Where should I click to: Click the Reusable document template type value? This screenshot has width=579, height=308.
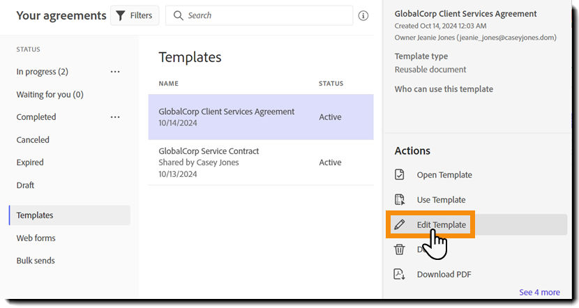click(x=430, y=70)
